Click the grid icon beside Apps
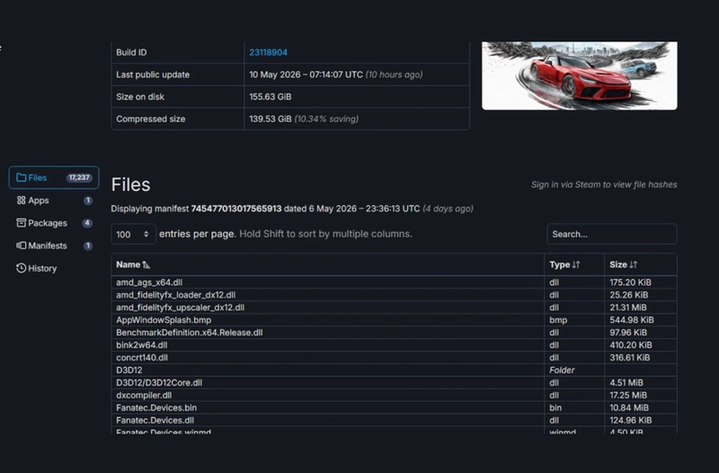This screenshot has width=719, height=473. click(x=21, y=200)
